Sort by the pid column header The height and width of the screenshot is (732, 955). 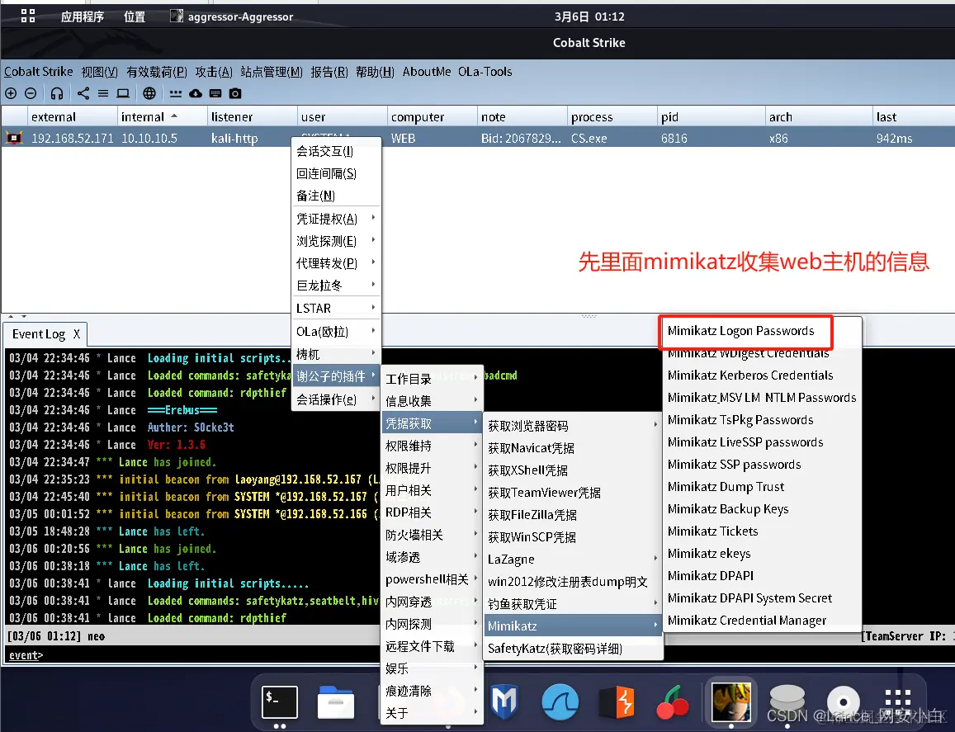click(x=711, y=116)
